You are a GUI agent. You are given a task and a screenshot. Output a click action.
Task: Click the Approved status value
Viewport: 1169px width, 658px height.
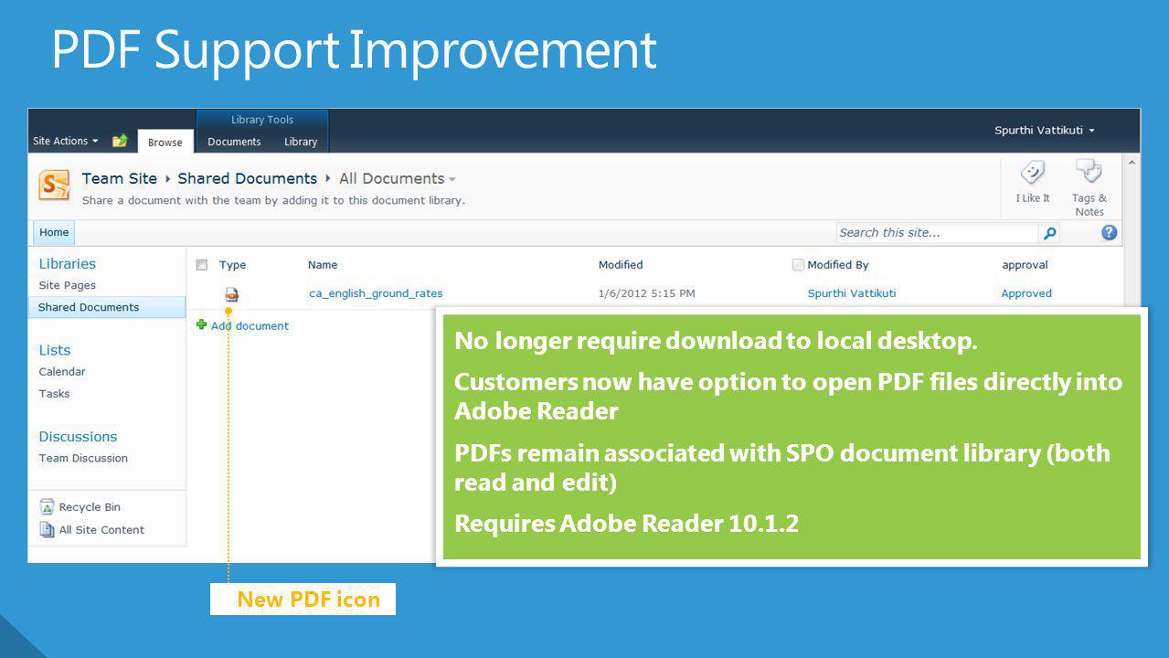pyautogui.click(x=1026, y=293)
